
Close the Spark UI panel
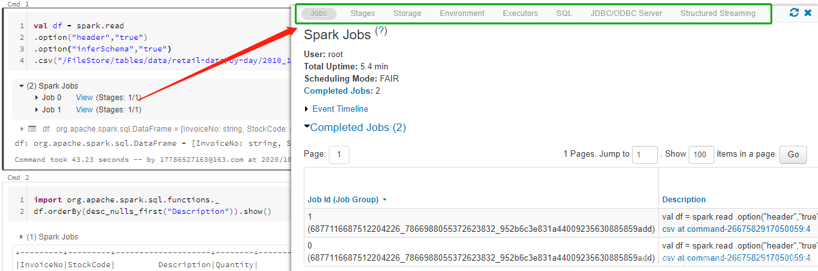coord(808,13)
